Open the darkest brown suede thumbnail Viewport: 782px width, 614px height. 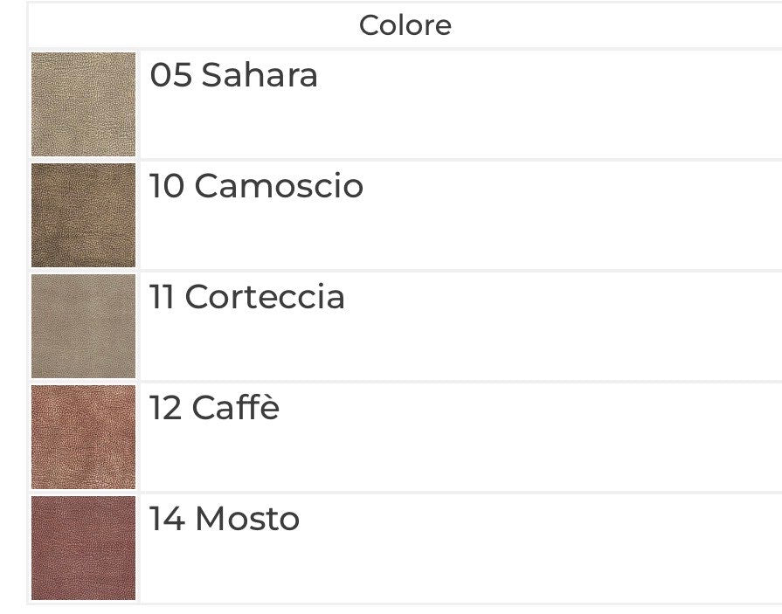coord(83,216)
